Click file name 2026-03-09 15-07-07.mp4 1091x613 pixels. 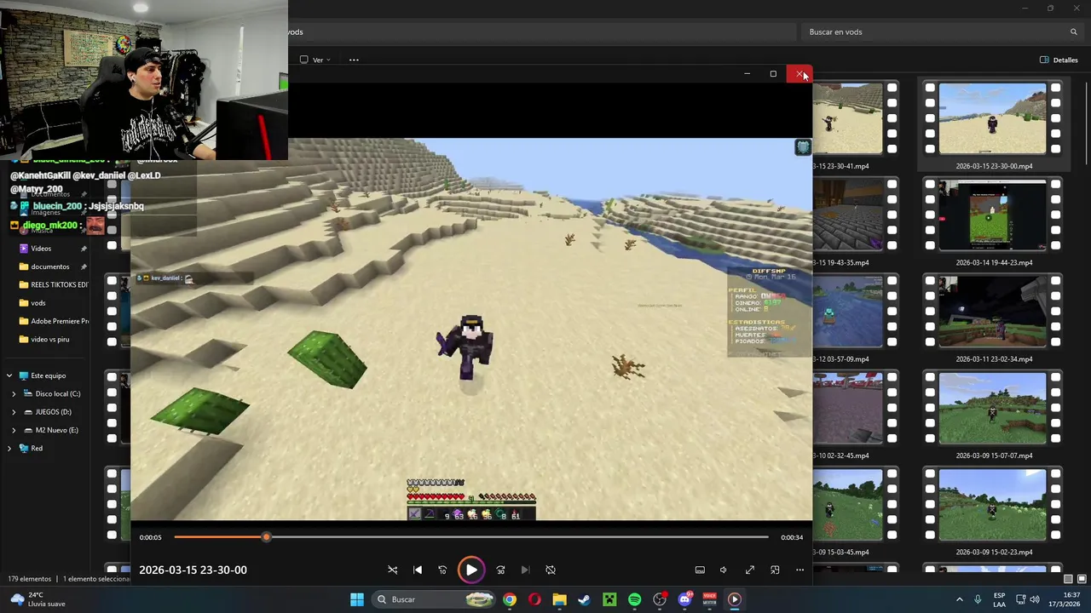994,455
